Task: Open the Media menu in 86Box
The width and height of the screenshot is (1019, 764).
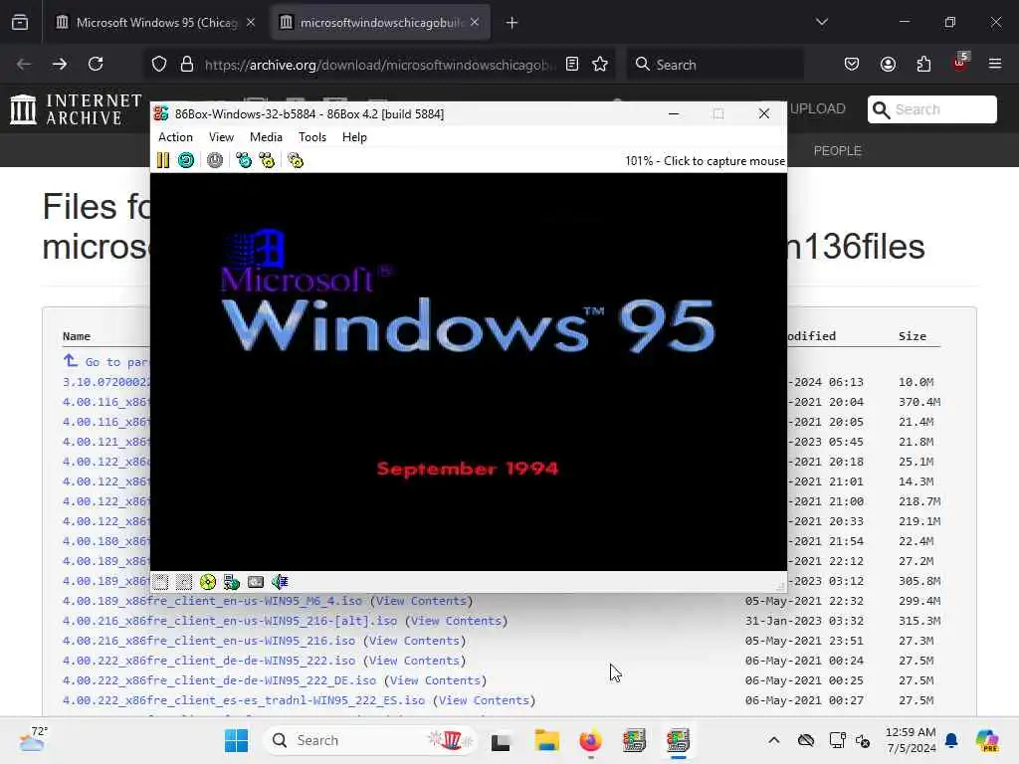Action: 266,137
